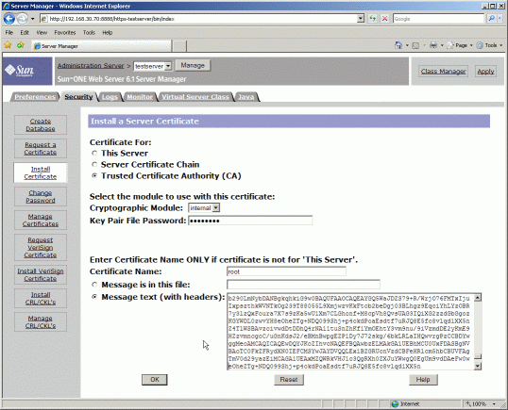The width and height of the screenshot is (508, 410).
Task: Click the red Stop loading icon
Action: point(384,19)
